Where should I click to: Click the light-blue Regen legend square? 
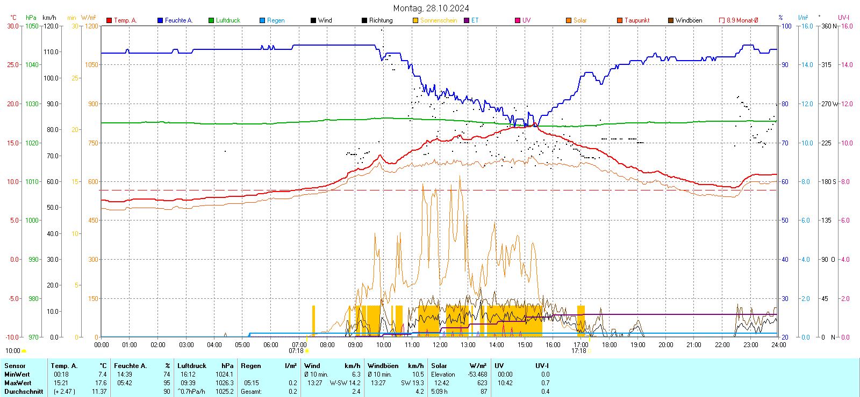(262, 20)
